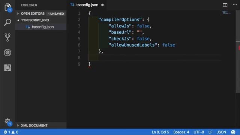This screenshot has width=240, height=135.
Task: Split the editor with the layout icon
Action: (225, 5)
